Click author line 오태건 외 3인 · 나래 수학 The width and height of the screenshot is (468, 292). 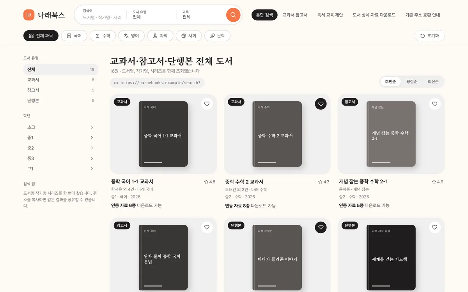246,190
